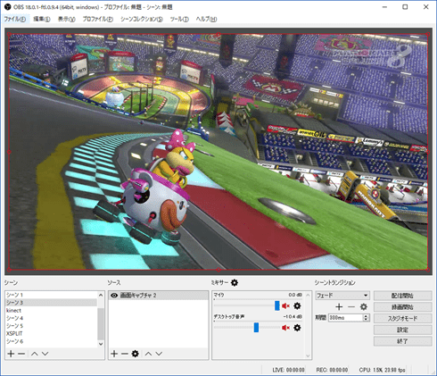This screenshot has height=376, width=437.
Task: Click the マイク volume slider handle
Action: pyautogui.click(x=277, y=305)
